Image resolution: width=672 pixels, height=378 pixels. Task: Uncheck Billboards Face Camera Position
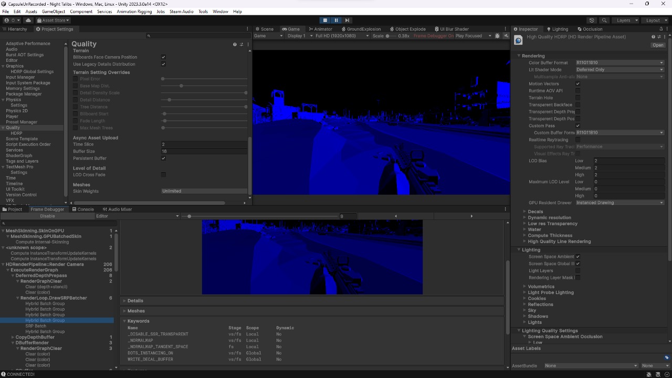pos(163,57)
